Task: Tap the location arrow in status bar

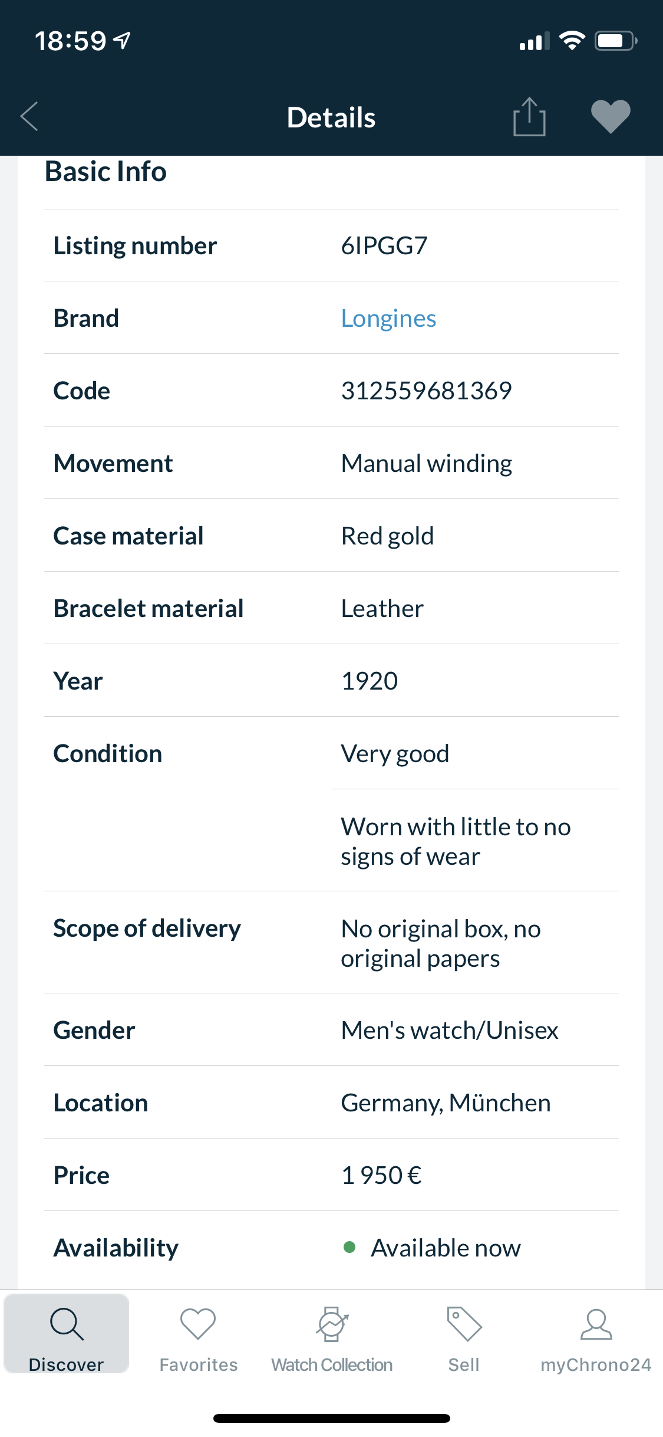Action: [123, 41]
